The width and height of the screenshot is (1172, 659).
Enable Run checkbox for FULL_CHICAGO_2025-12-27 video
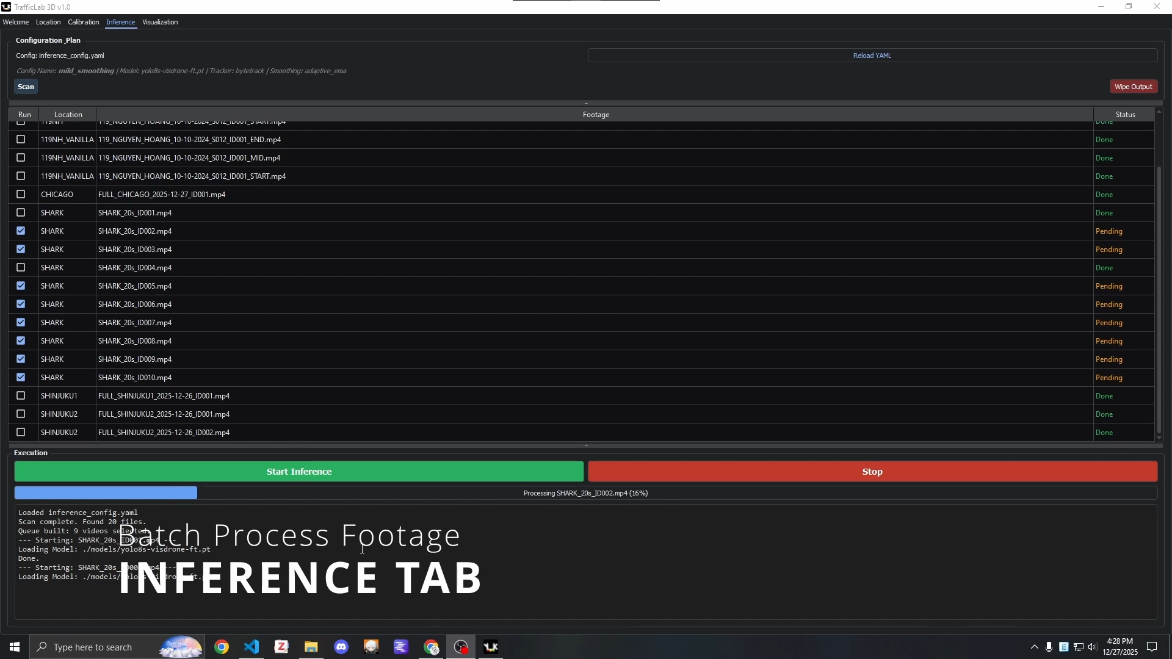pos(21,194)
